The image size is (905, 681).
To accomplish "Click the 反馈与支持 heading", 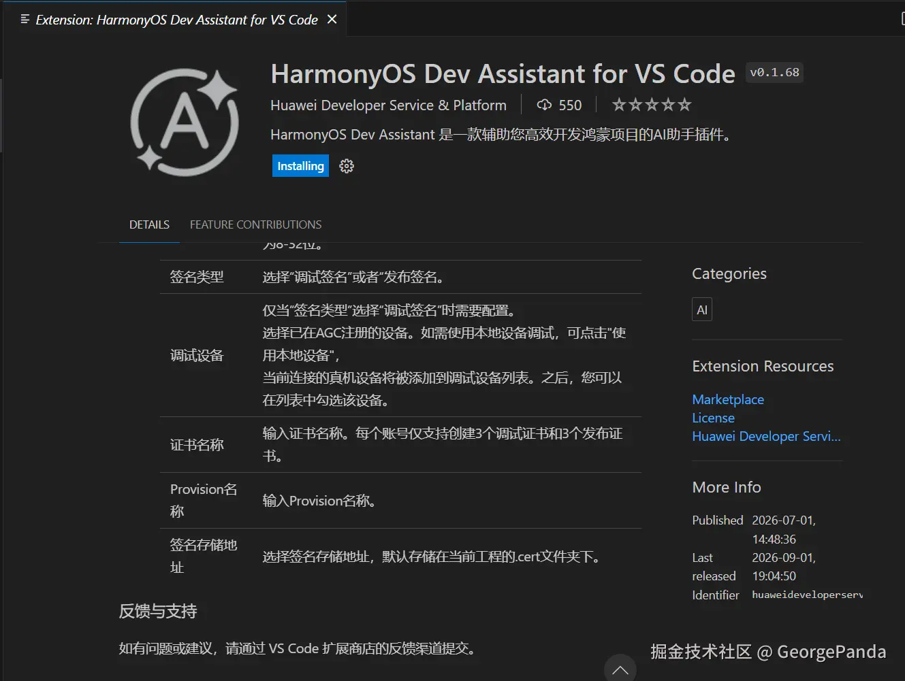I will coord(158,611).
